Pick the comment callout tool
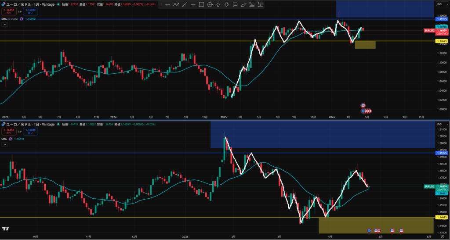Screen dimensions: 450x240 tap(235, 4)
